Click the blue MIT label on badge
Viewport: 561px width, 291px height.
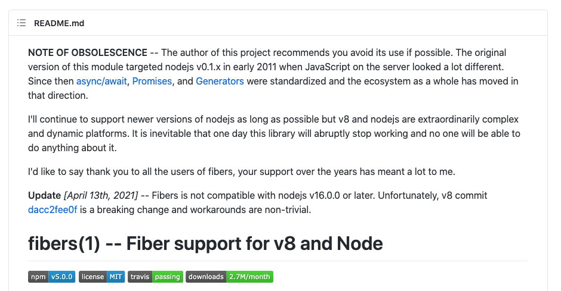click(x=116, y=277)
